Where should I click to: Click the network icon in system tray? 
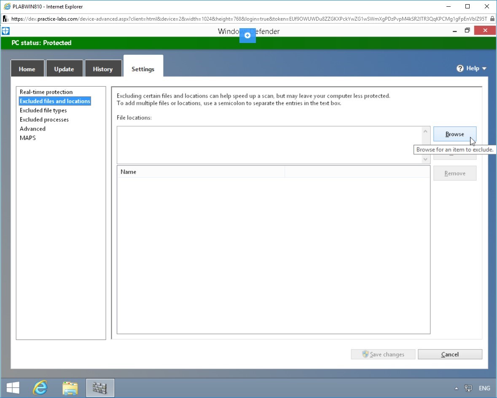point(468,388)
